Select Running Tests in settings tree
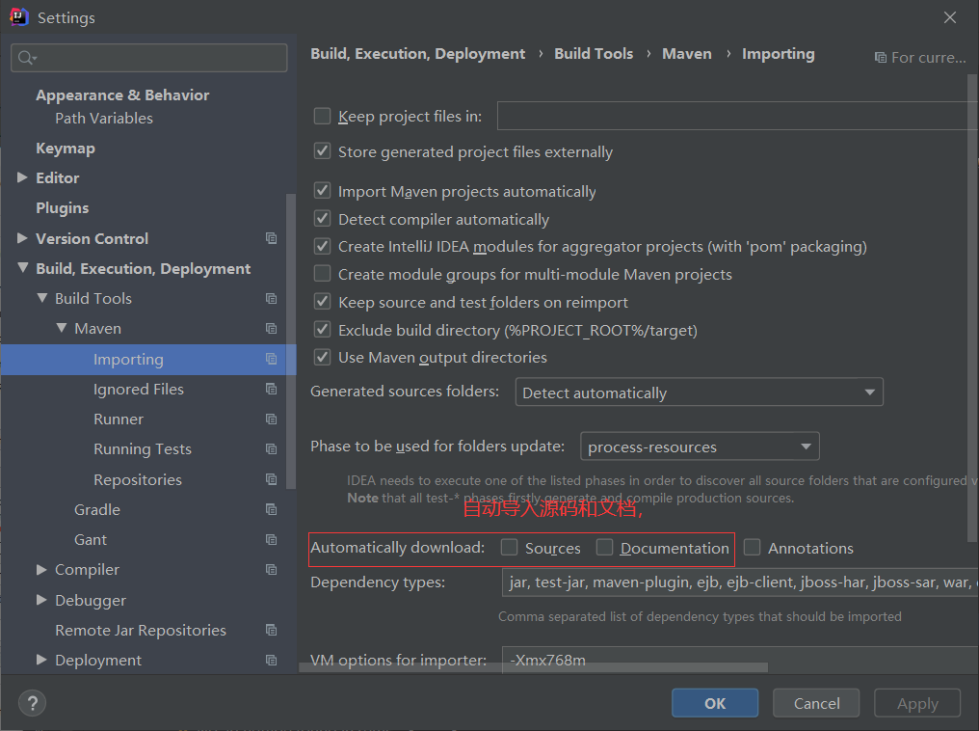 click(x=143, y=449)
